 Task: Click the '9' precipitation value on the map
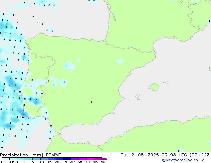(30, 99)
